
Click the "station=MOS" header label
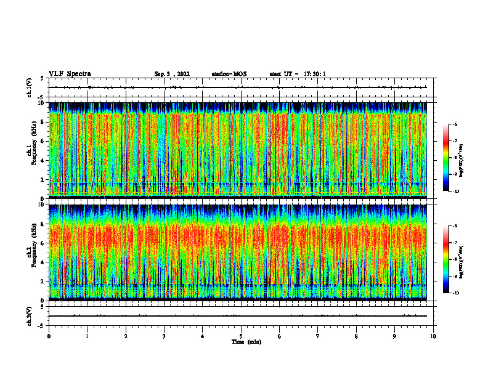tap(229, 74)
